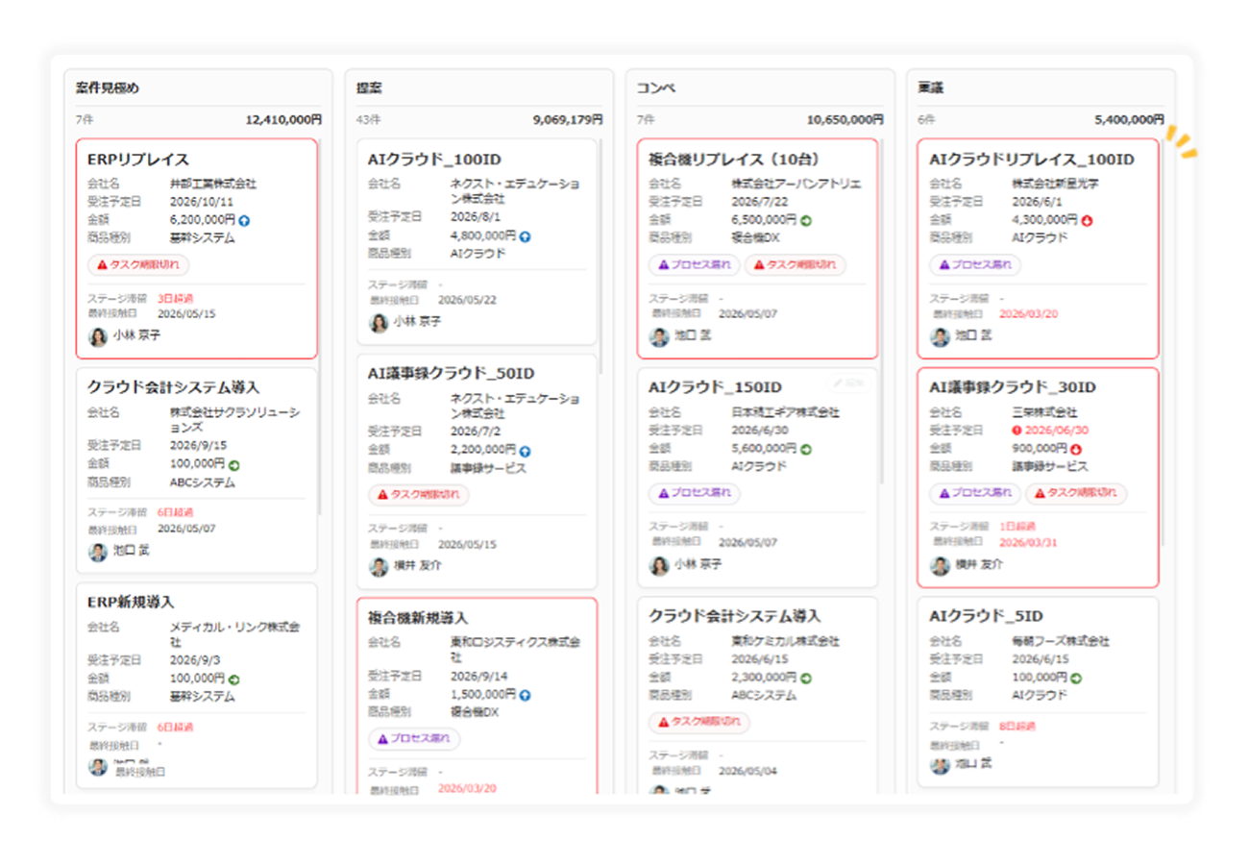This screenshot has height=865, width=1249.
Task: Click the タスク期限切れ tag on the AI議事録クラウド_50ID card
Action: [x=419, y=495]
